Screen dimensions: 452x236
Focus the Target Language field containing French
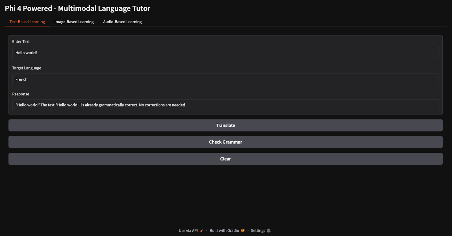pos(225,79)
